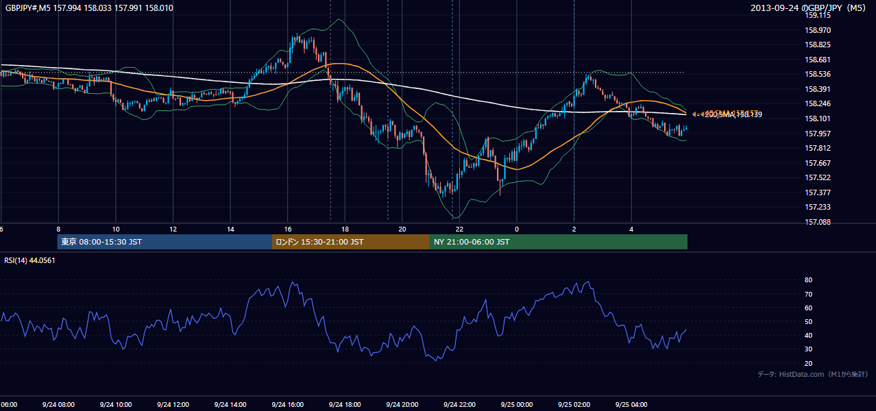Click the 2013-09-24 のGBP/JPY (M5) title

click(809, 8)
